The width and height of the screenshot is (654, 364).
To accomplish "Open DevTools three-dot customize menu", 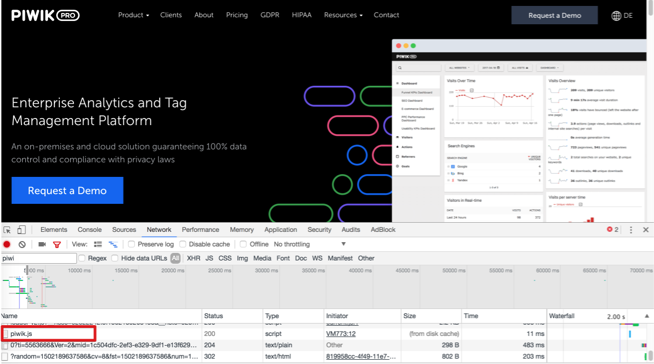I will pyautogui.click(x=631, y=230).
